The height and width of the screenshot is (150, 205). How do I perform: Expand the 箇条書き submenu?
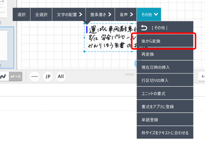(100, 14)
